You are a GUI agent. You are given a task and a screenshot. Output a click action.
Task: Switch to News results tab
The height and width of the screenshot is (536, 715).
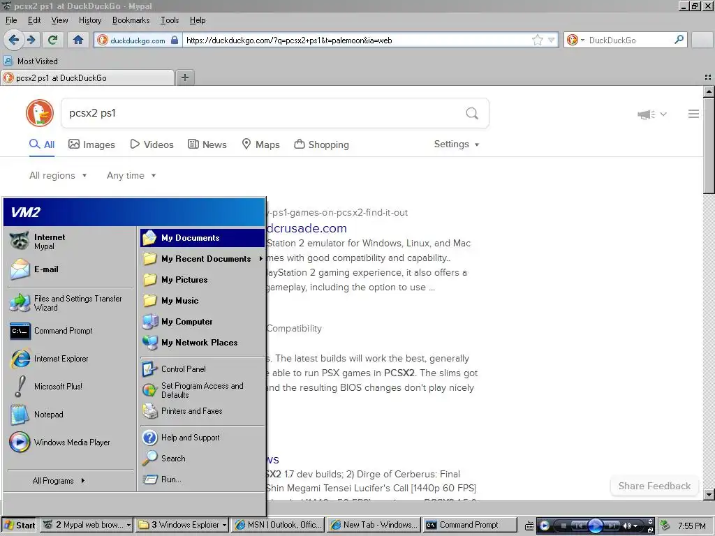(207, 144)
